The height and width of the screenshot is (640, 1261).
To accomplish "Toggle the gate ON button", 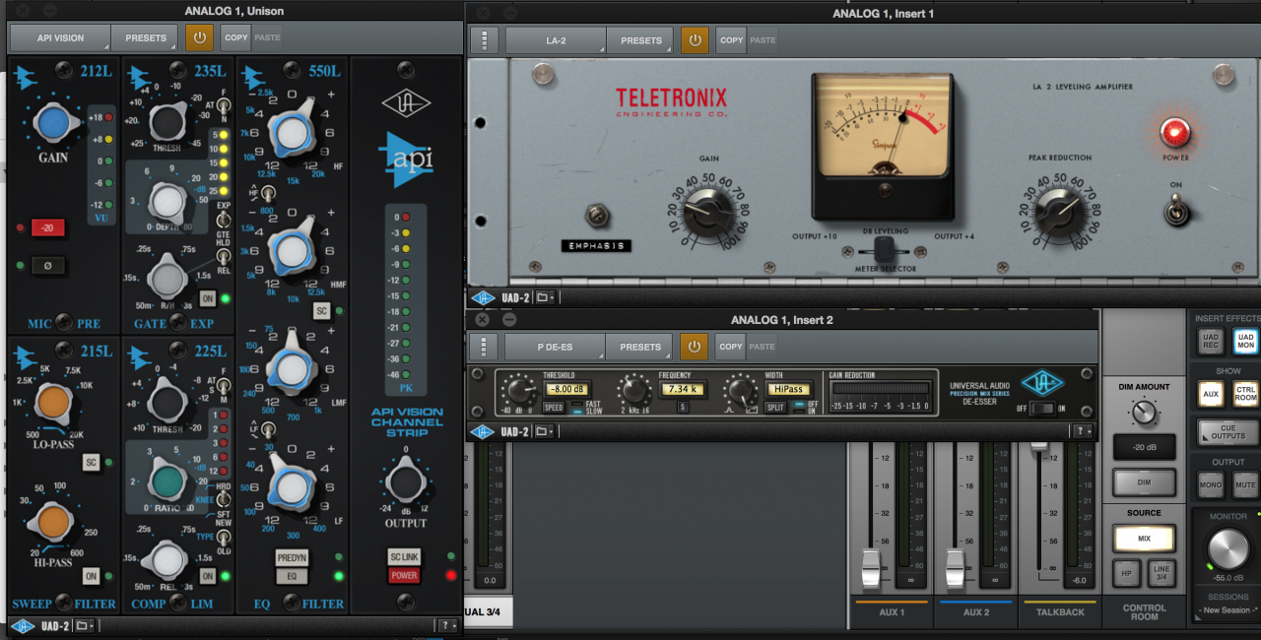I will (207, 299).
